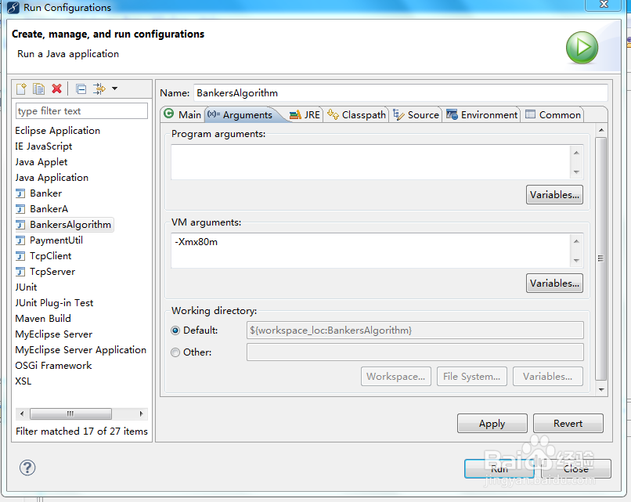Select IE JavaScript configuration type
This screenshot has height=502, width=631.
(44, 146)
